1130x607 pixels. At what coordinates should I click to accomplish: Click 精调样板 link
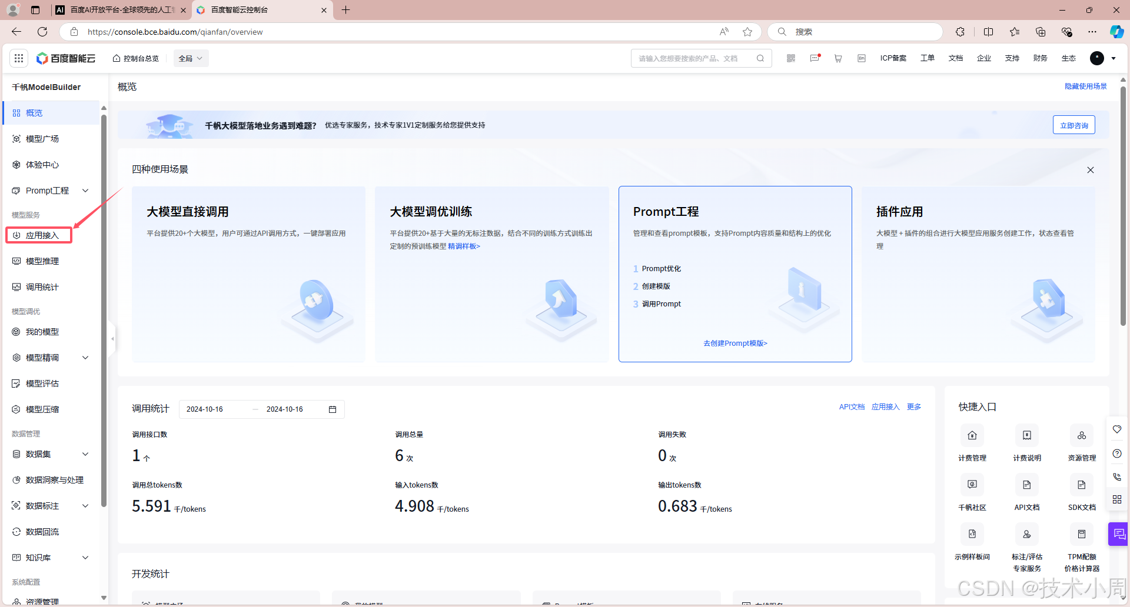point(464,246)
